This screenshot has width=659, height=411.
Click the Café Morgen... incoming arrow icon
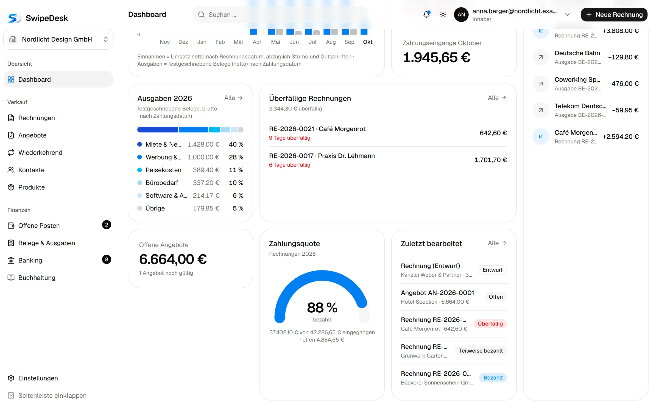click(x=541, y=136)
